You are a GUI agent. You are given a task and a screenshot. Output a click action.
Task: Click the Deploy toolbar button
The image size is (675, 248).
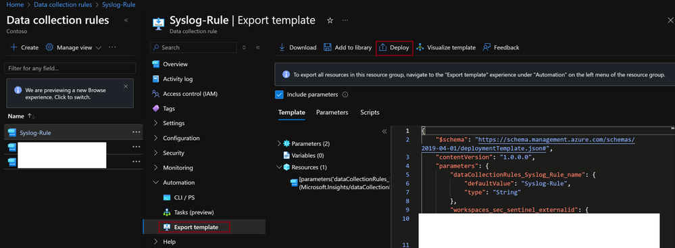395,48
